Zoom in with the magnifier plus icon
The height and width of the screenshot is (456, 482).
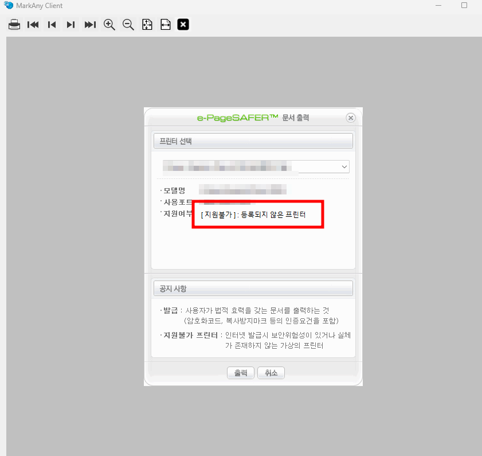[x=109, y=25]
